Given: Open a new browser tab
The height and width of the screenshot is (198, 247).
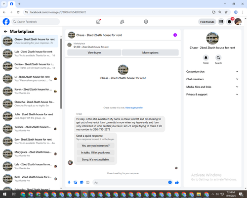Looking at the screenshot, I should (19, 4).
